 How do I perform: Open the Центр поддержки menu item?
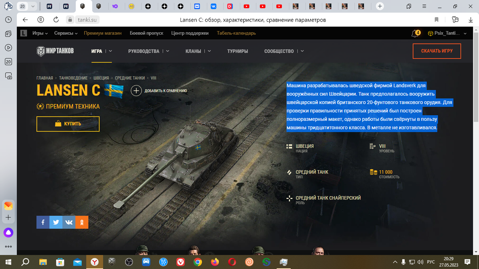coord(190,33)
